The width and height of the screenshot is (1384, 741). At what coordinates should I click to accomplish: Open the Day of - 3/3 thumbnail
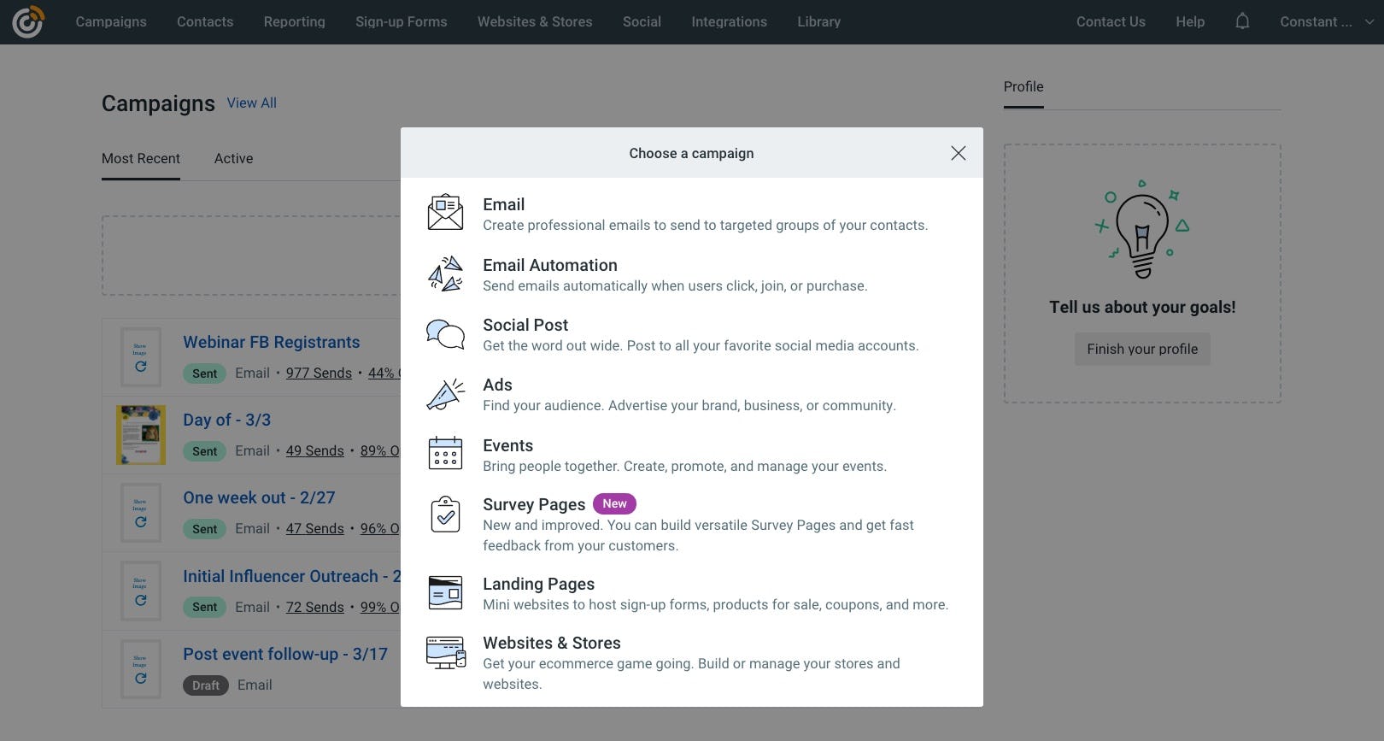(141, 435)
